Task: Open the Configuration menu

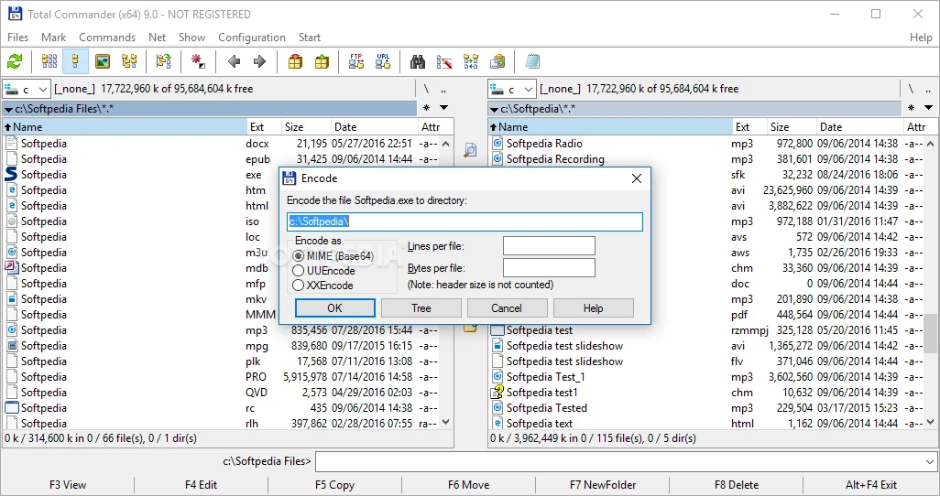Action: [252, 38]
